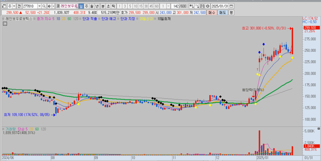The height and width of the screenshot is (161, 321).
Task: Click the stock search magnifier icon
Action: pos(44,6)
